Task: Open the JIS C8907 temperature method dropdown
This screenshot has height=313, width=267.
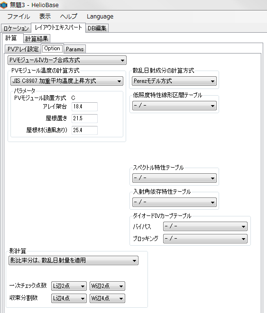Action: coord(67,81)
